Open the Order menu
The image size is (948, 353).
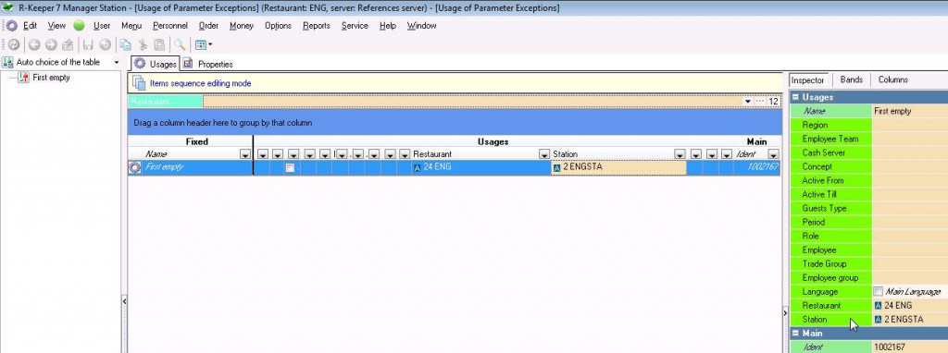(x=208, y=26)
